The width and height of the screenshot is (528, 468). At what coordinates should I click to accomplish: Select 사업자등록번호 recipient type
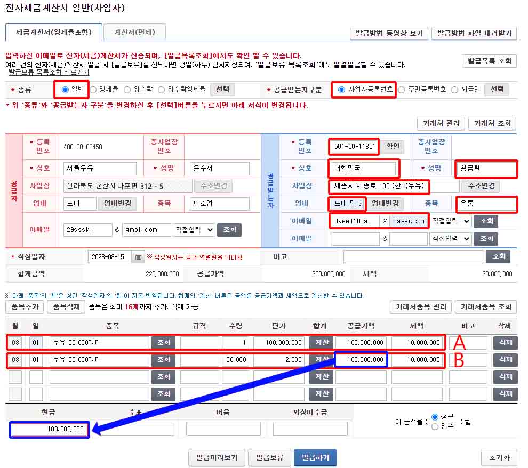[x=341, y=90]
